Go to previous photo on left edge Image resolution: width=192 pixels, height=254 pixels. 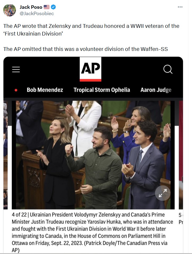pyautogui.click(x=6, y=155)
